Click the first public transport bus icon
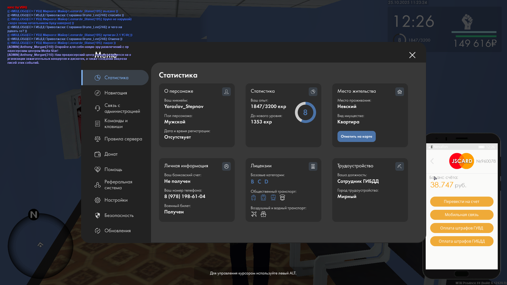Image resolution: width=507 pixels, height=285 pixels. pyautogui.click(x=253, y=197)
